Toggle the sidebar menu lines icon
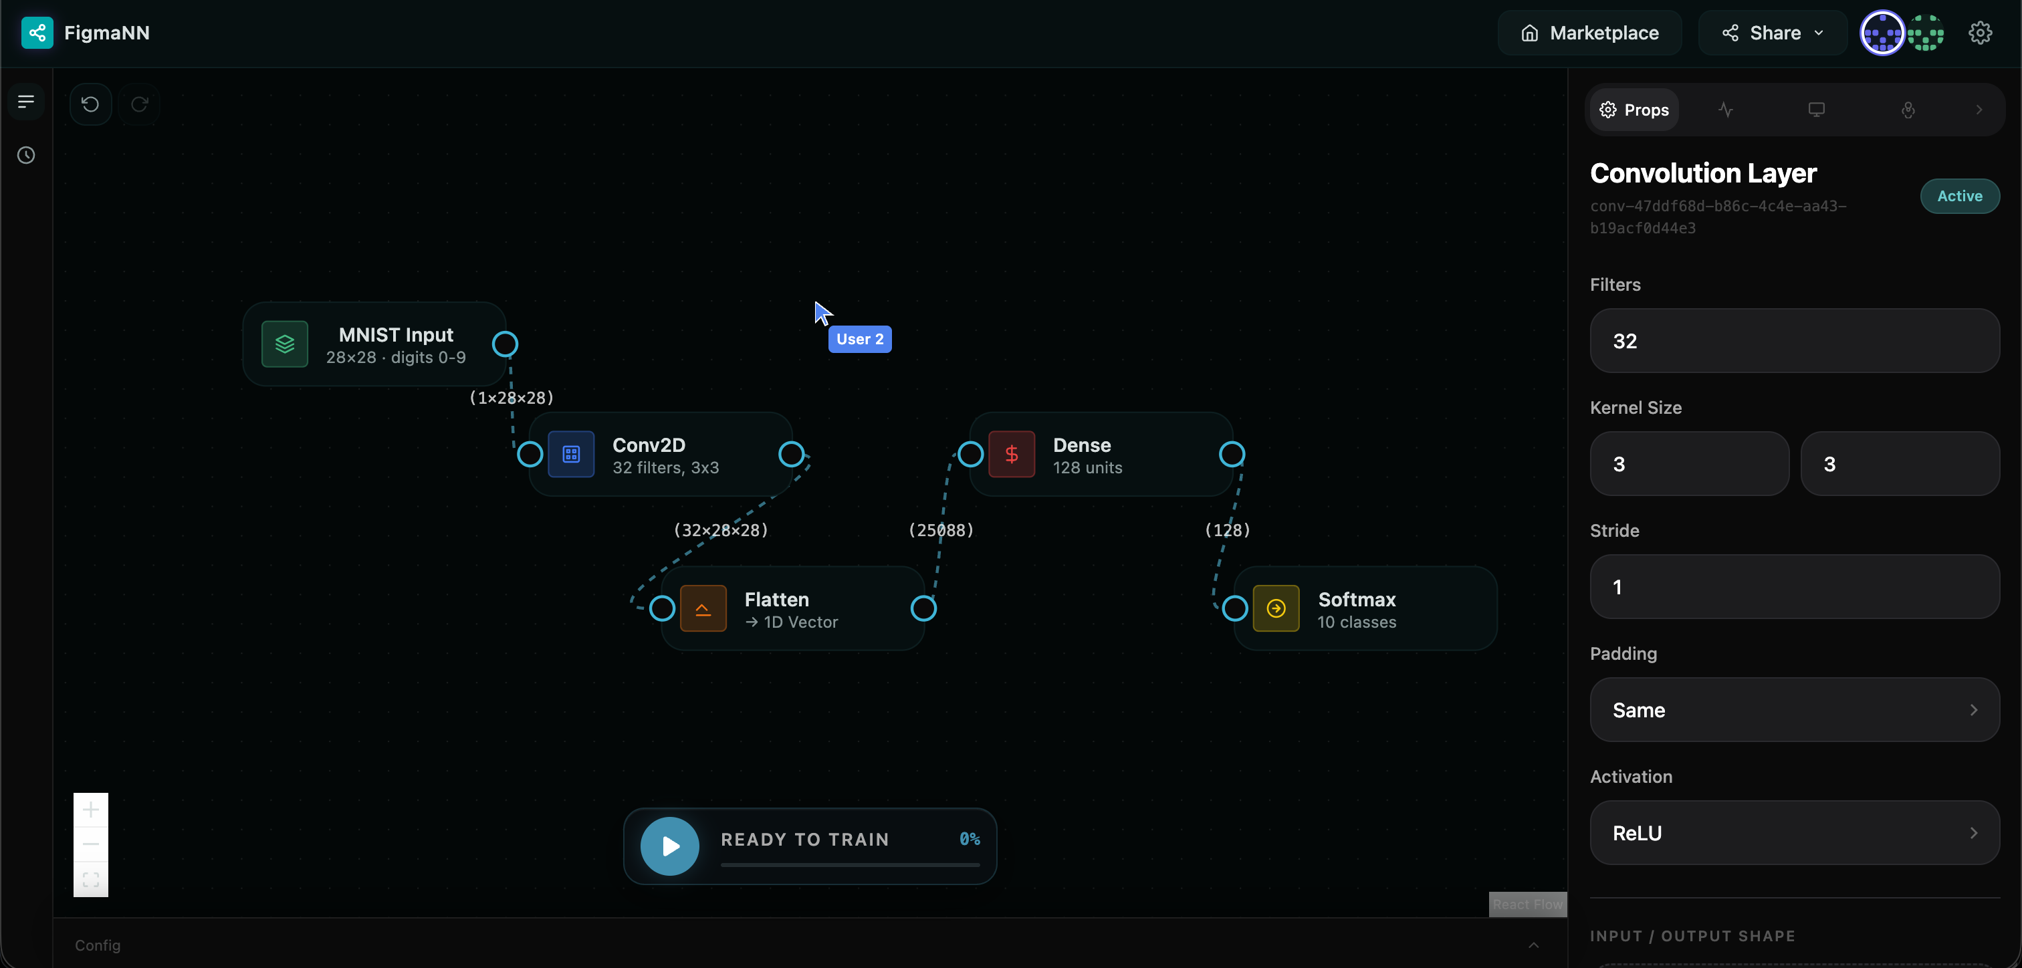2022x968 pixels. point(26,101)
